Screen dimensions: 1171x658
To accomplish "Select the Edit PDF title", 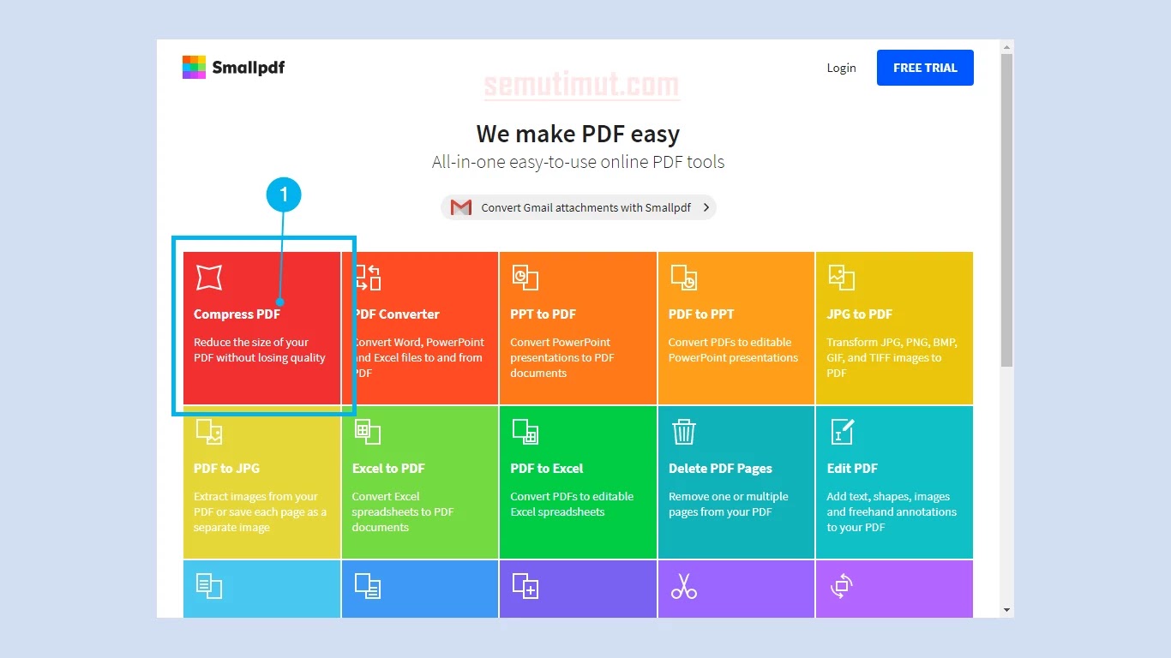I will click(x=852, y=469).
